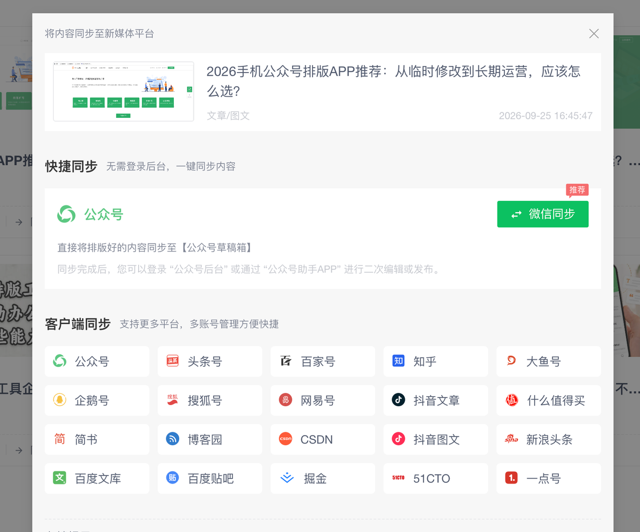Click text 支持更多平台，多账号管理方便快捷
Screen dimensions: 640x532
tap(199, 324)
